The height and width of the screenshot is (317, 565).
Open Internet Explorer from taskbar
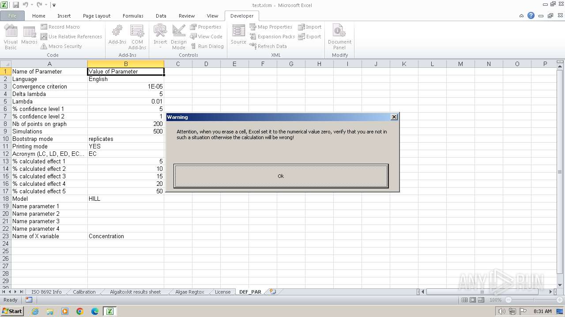[x=35, y=311]
